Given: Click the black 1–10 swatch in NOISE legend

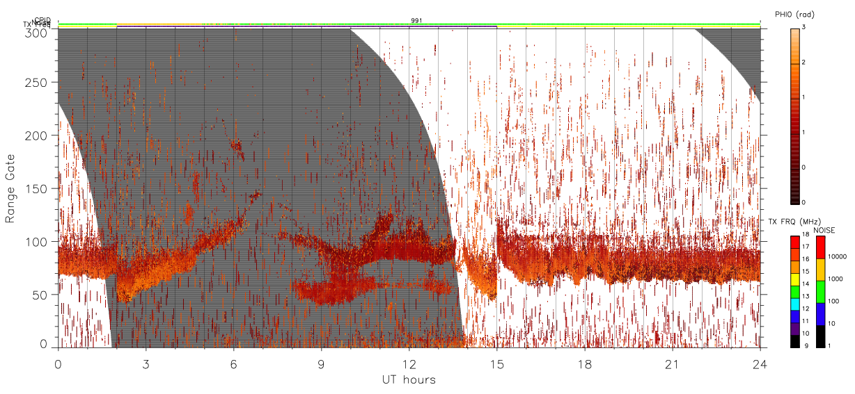Looking at the screenshot, I should 821,336.
